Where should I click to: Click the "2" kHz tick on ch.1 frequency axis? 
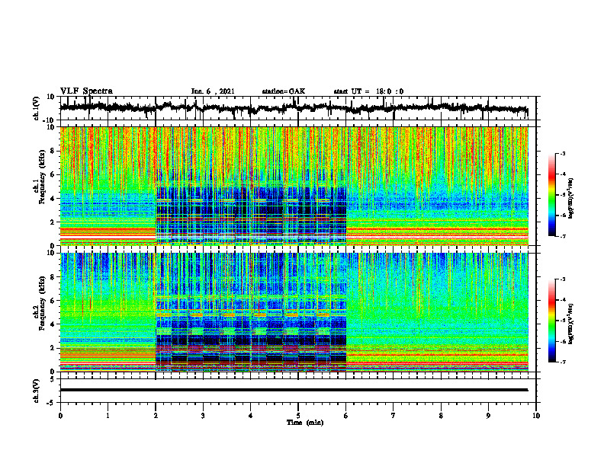[53, 222]
